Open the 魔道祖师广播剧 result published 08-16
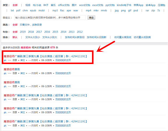Viewport: 168px width, 131px height. click(x=45, y=56)
